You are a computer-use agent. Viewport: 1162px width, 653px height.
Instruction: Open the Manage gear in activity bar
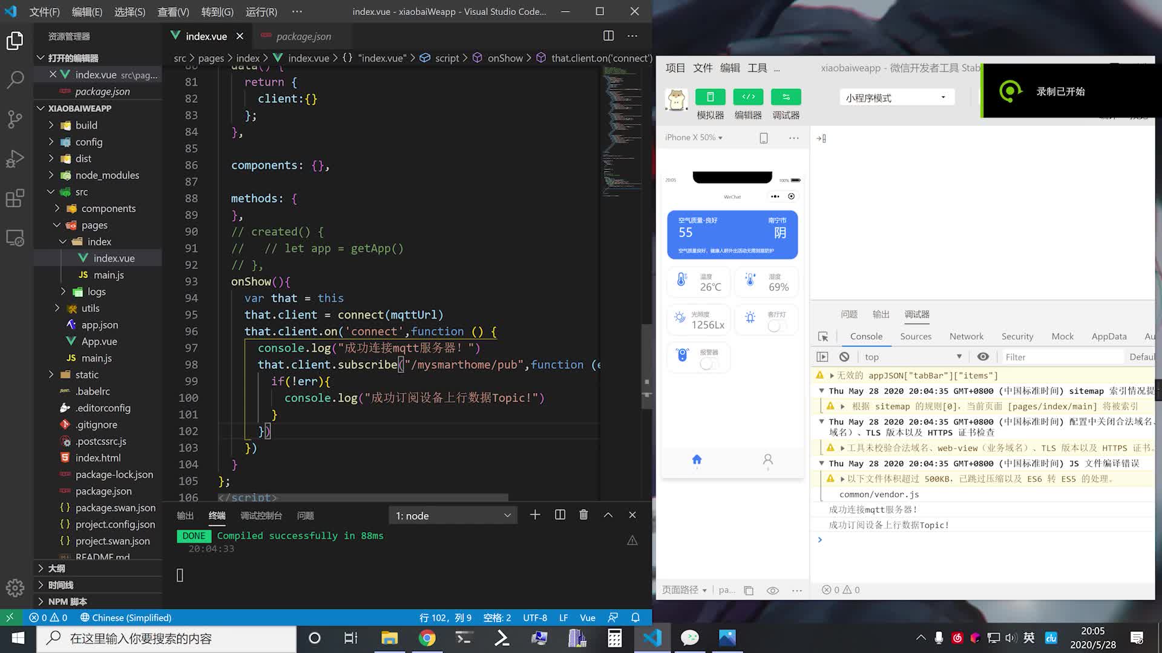15,587
